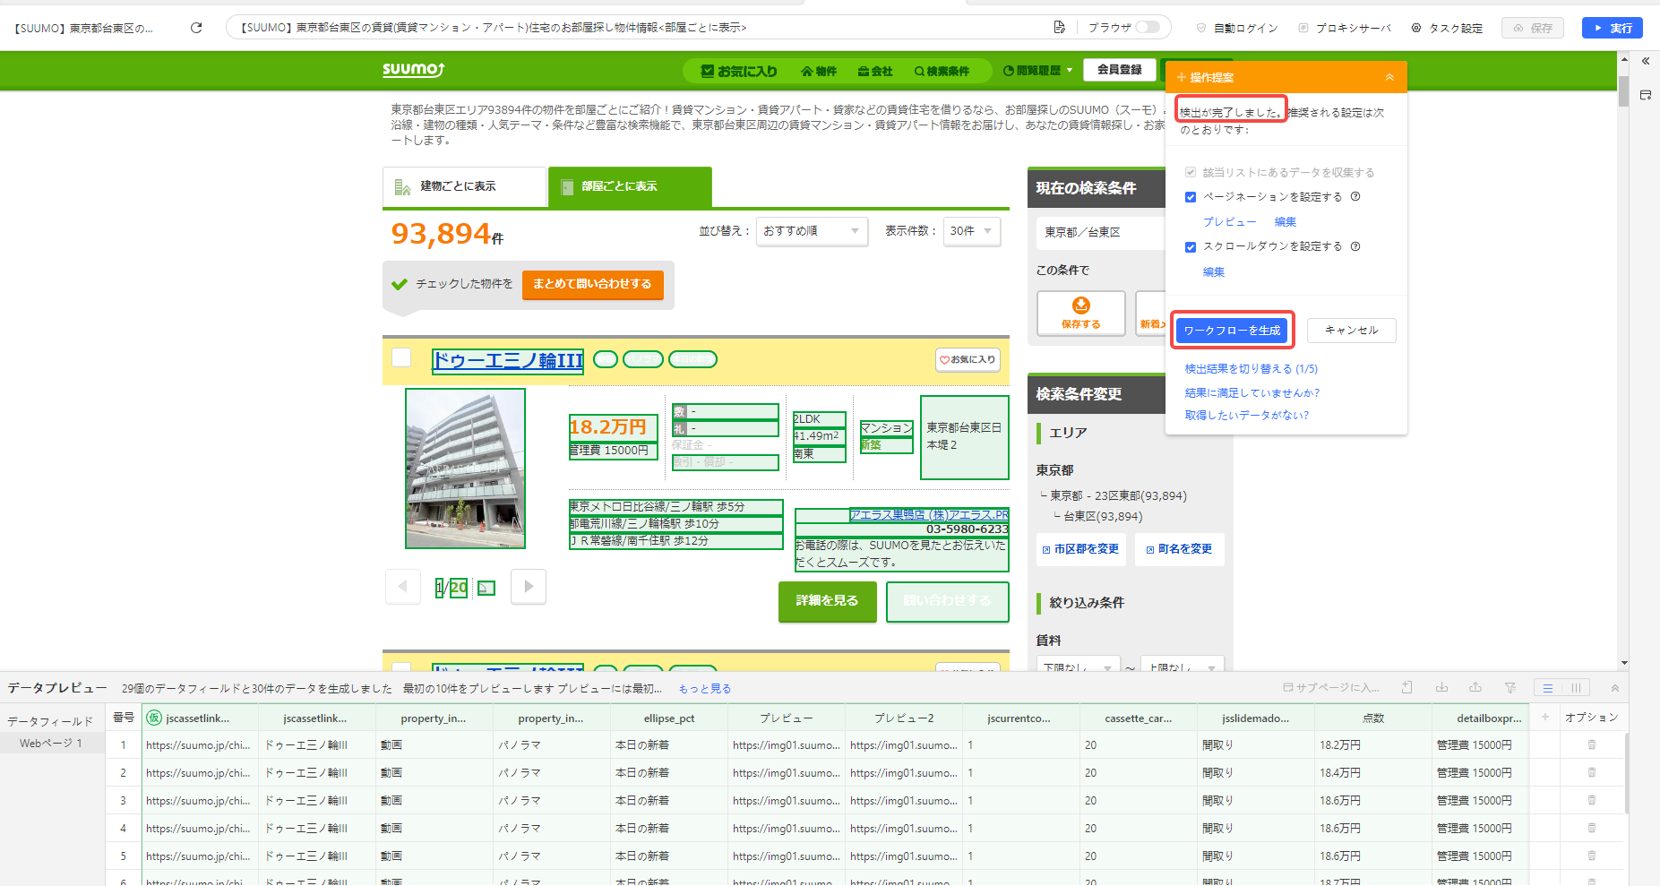
Task: Collapse data preview panel with chevron
Action: point(1615,688)
